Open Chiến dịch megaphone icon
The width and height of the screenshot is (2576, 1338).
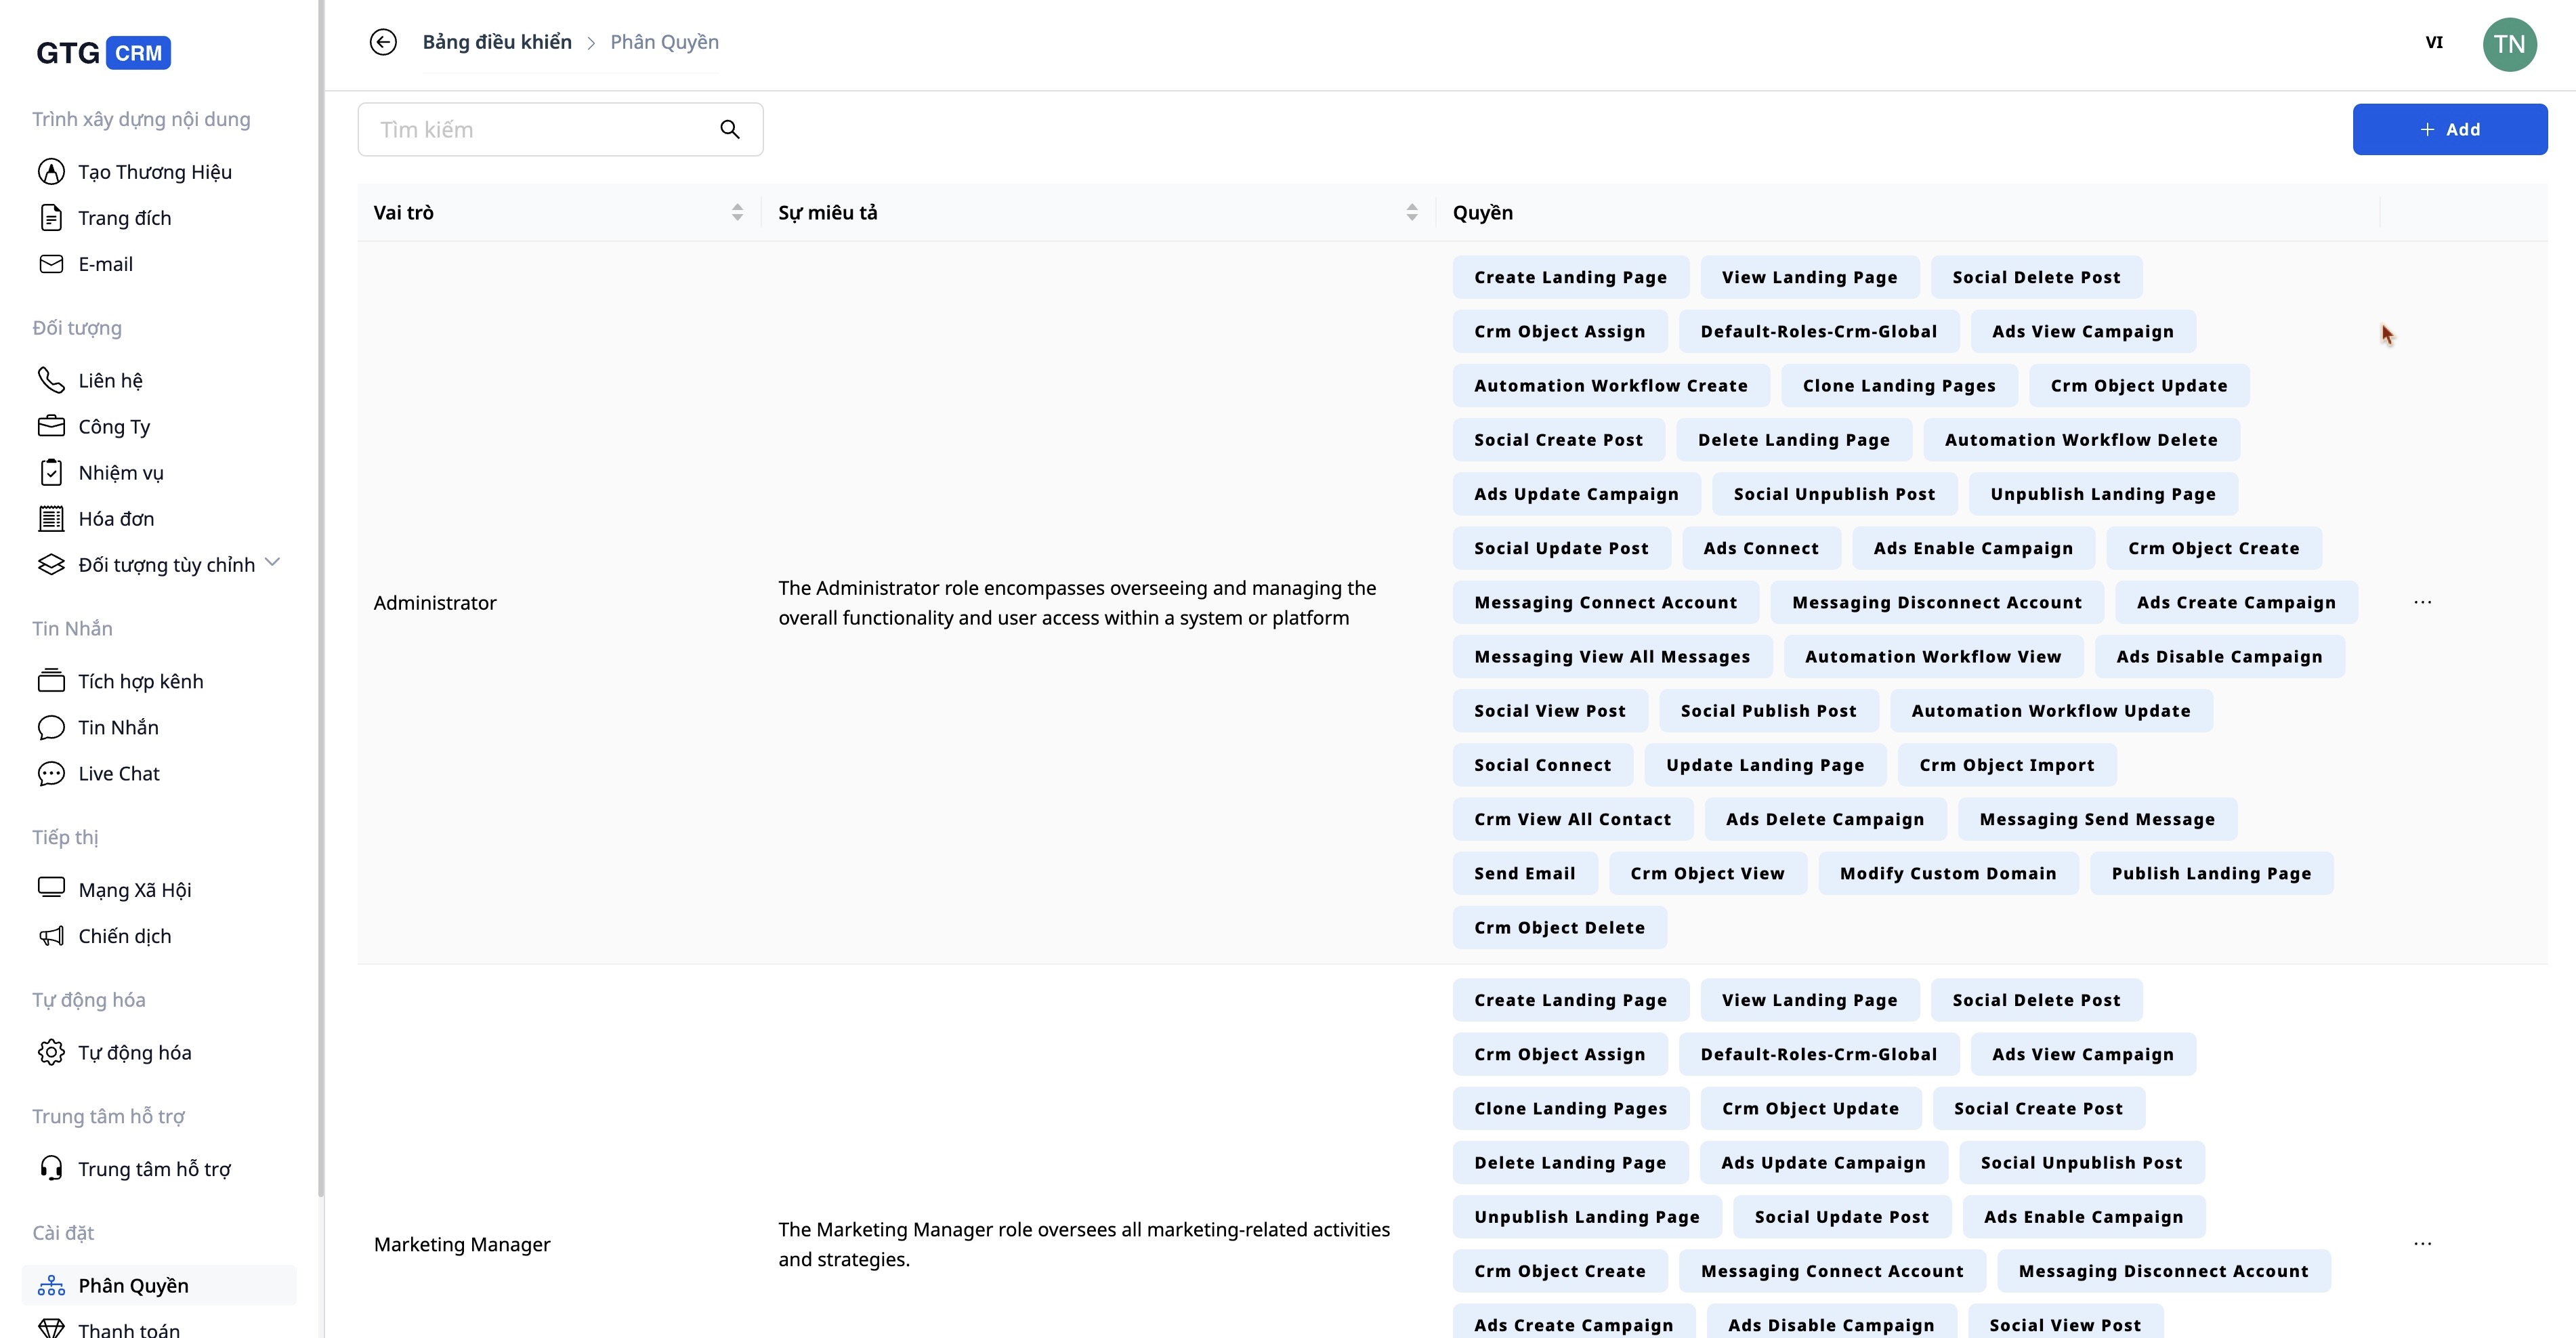coord(51,936)
